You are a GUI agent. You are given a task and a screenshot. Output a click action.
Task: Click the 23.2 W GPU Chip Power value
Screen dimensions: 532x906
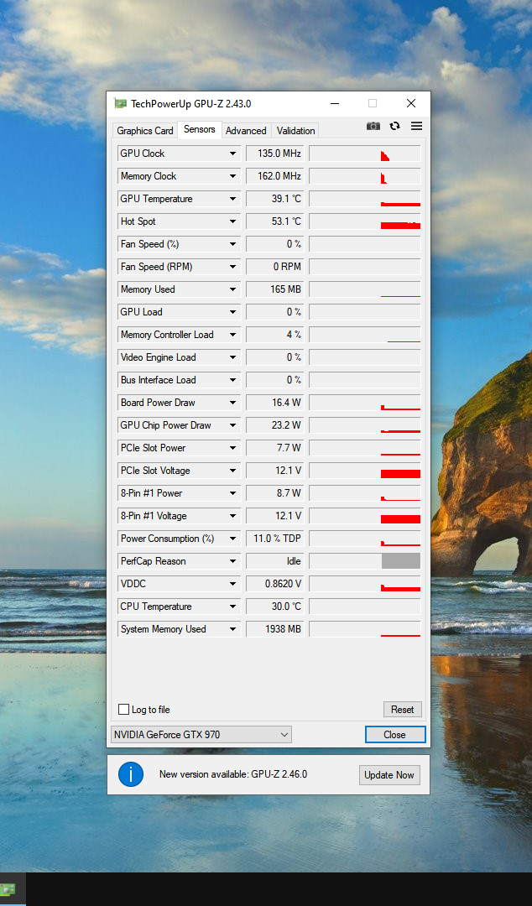point(274,425)
